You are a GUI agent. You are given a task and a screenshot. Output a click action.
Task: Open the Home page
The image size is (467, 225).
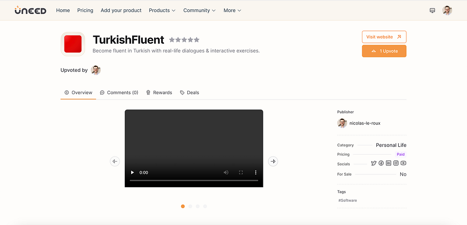tap(63, 10)
